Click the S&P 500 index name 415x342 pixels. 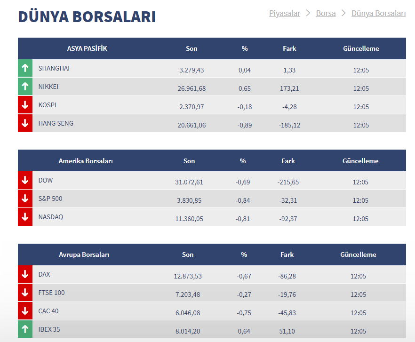pos(50,199)
